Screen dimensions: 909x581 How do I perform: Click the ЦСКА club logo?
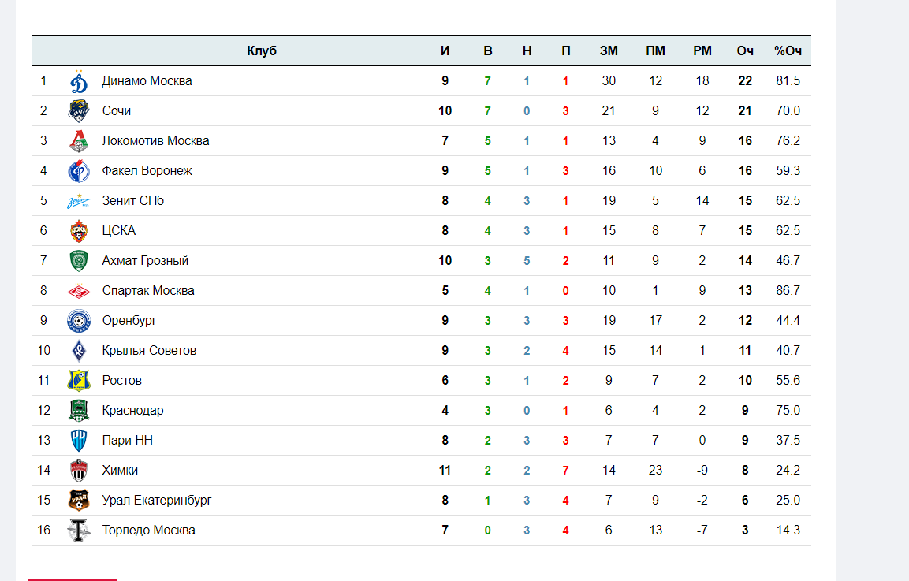click(x=79, y=231)
